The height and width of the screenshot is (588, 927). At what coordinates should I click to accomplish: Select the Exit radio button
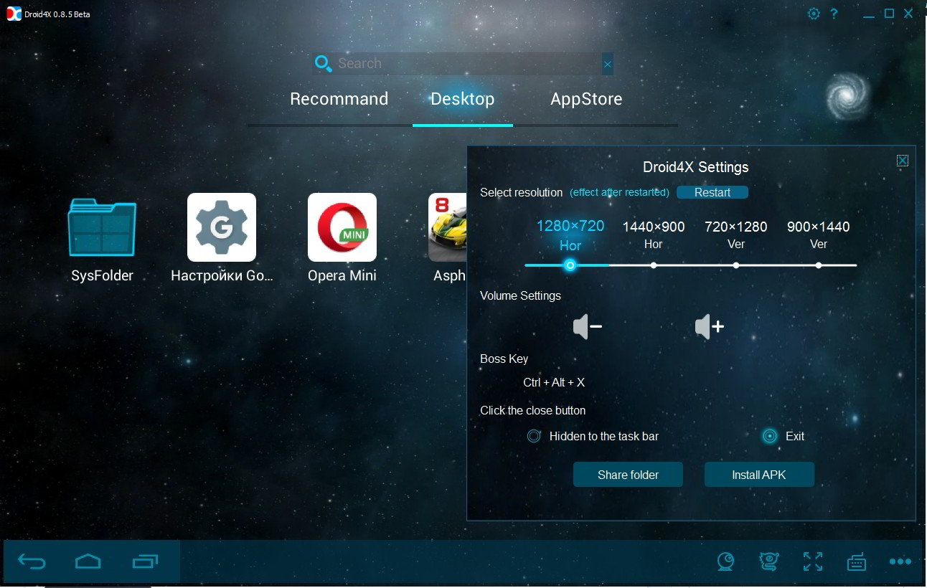coord(770,436)
